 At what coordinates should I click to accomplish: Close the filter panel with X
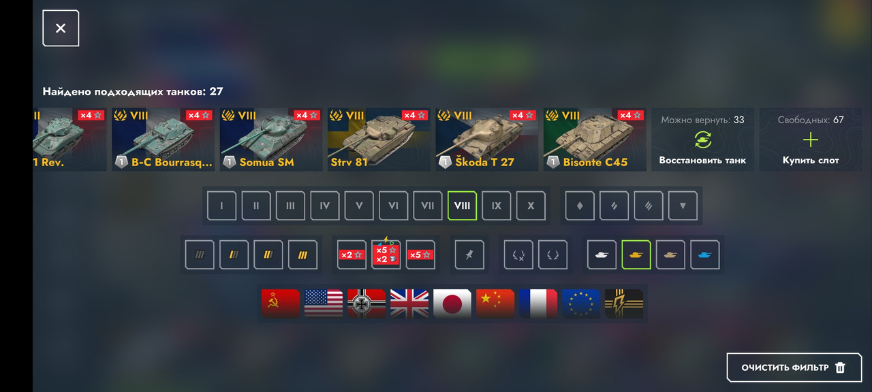(x=61, y=28)
